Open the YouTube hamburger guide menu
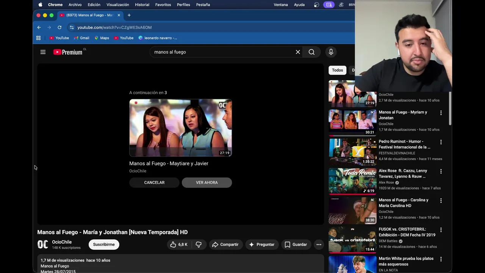The height and width of the screenshot is (273, 485). (43, 52)
